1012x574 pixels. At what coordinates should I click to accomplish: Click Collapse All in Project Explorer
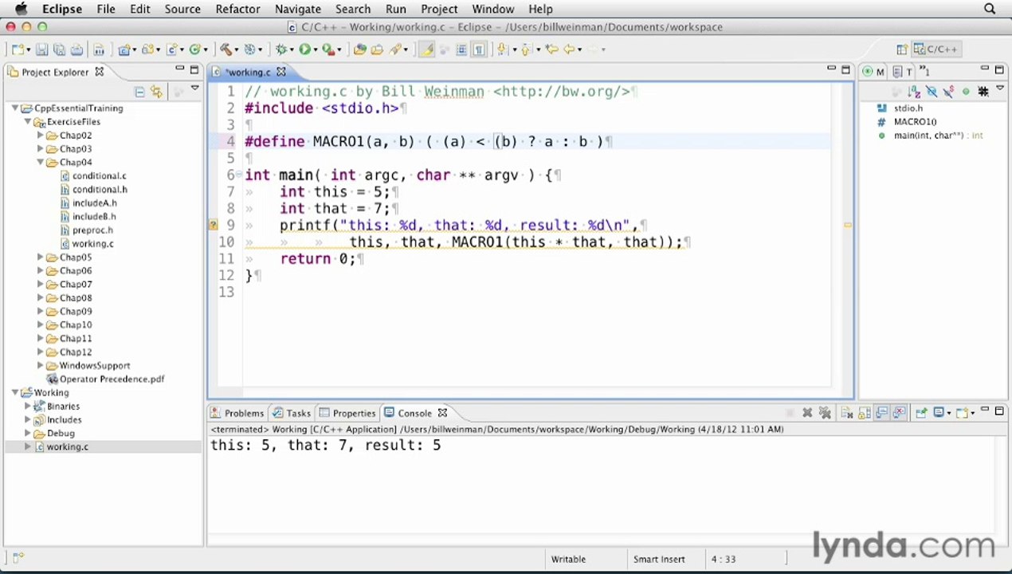point(139,92)
